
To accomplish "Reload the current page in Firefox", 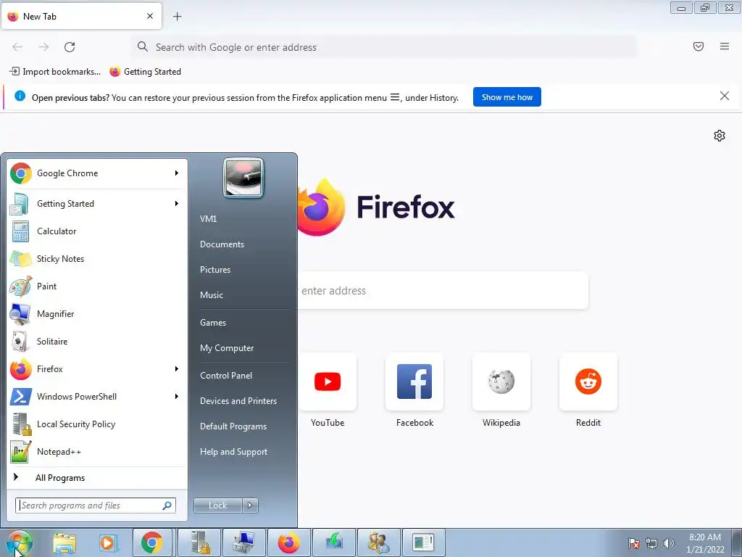I will (x=70, y=47).
